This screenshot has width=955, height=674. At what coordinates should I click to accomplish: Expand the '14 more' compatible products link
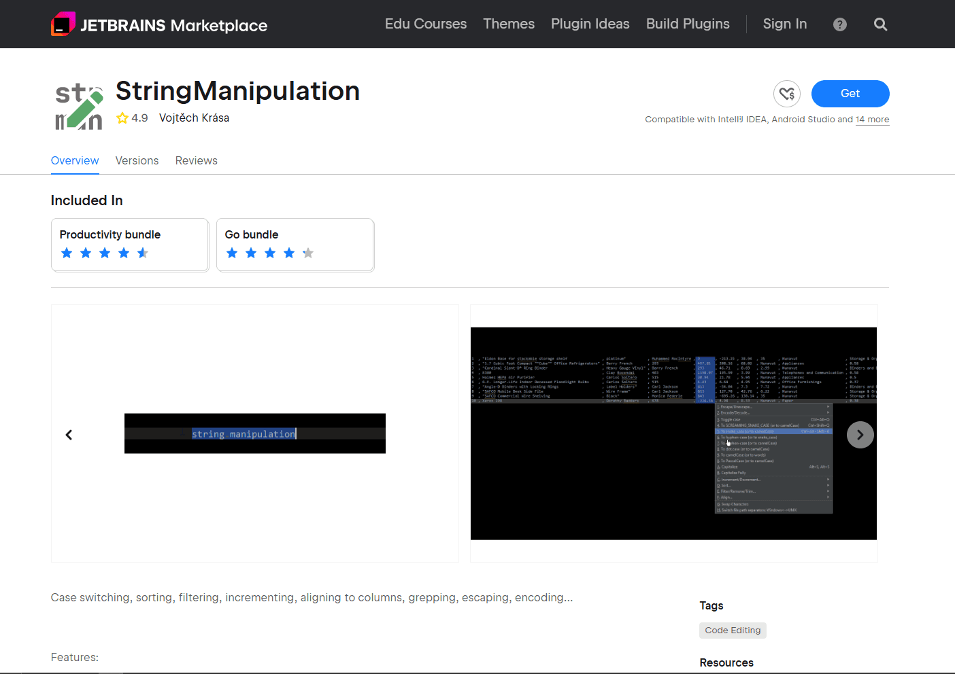872,120
